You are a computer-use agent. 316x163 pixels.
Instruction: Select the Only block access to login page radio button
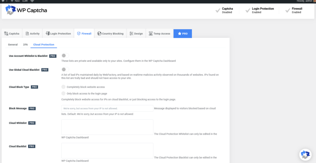pyautogui.click(x=64, y=93)
